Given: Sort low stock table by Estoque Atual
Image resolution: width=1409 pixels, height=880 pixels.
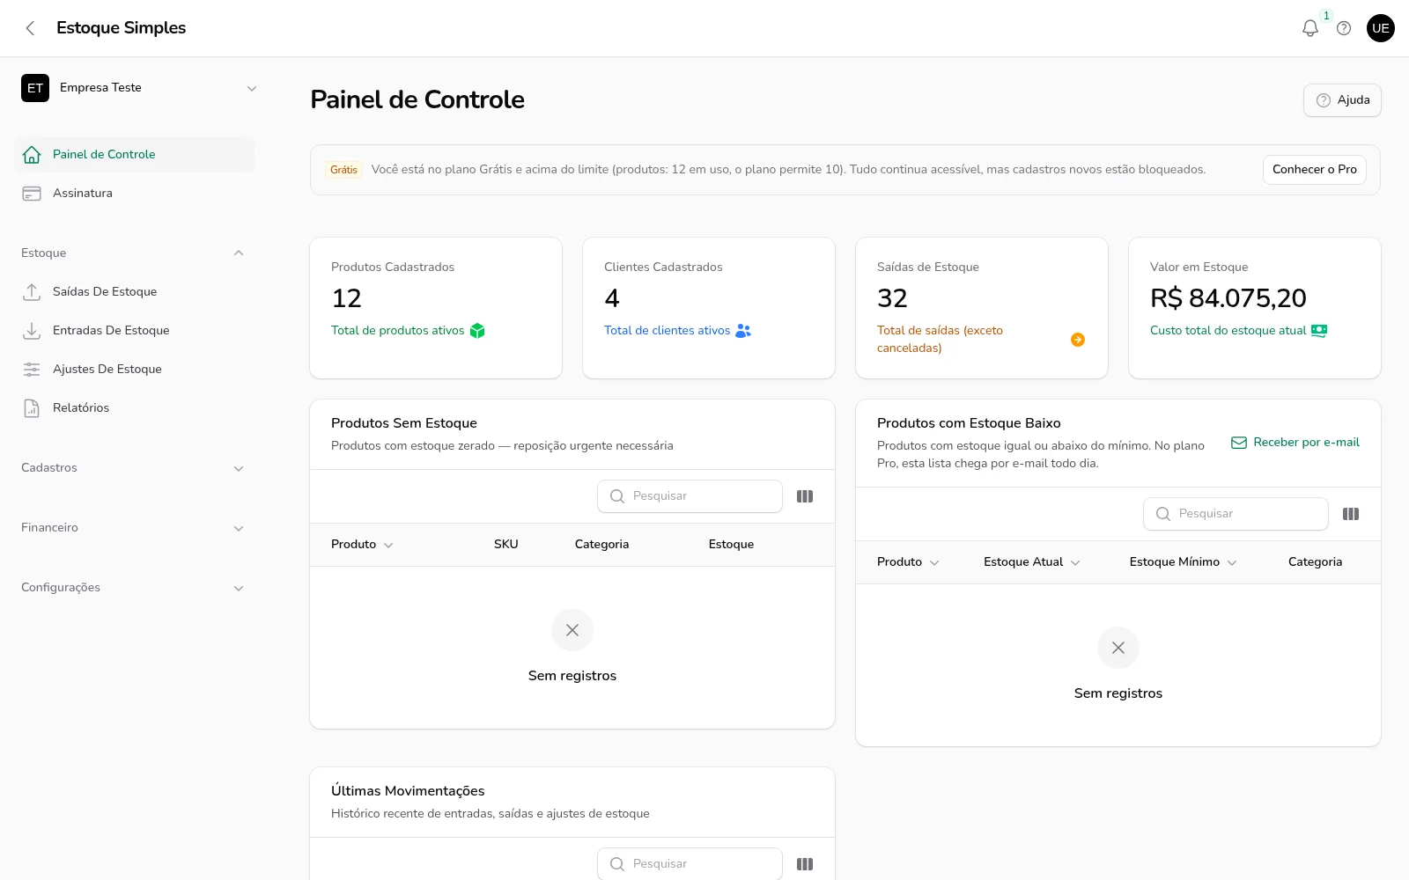Looking at the screenshot, I should (1032, 562).
